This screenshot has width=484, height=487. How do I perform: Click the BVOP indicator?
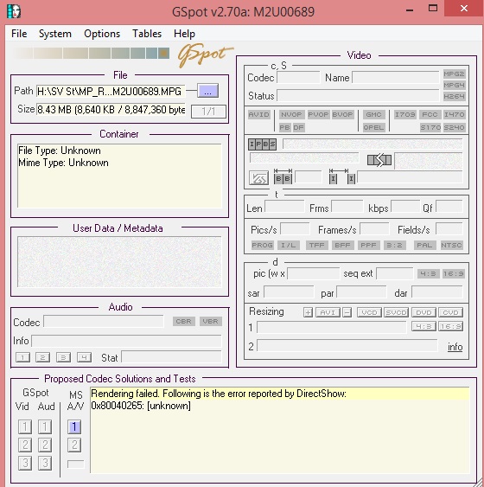click(x=342, y=114)
